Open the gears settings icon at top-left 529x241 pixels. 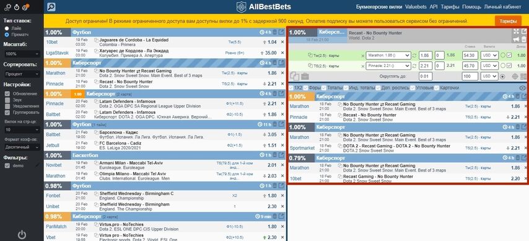click(x=8, y=7)
